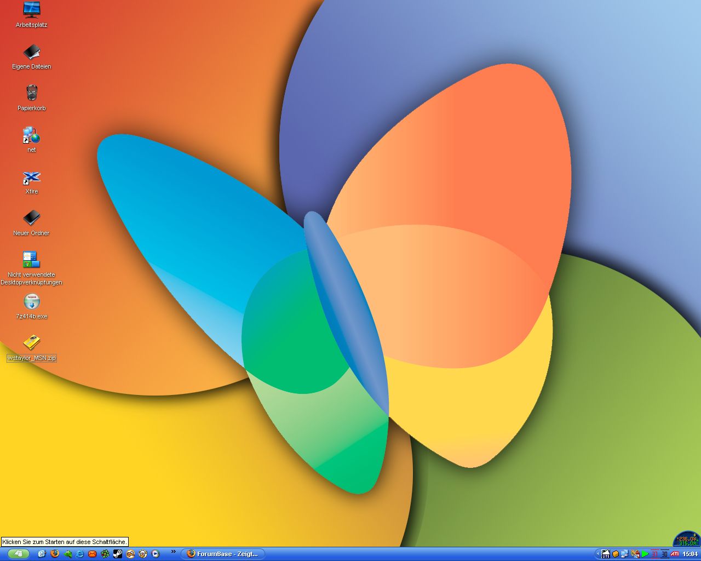Click the blue temperature 30 tray icon
The image size is (701, 561).
tap(665, 554)
